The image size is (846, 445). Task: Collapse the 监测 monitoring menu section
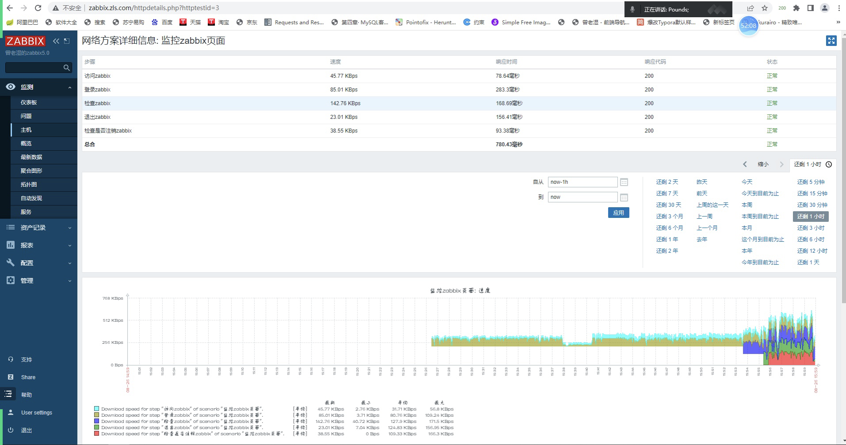tap(38, 87)
